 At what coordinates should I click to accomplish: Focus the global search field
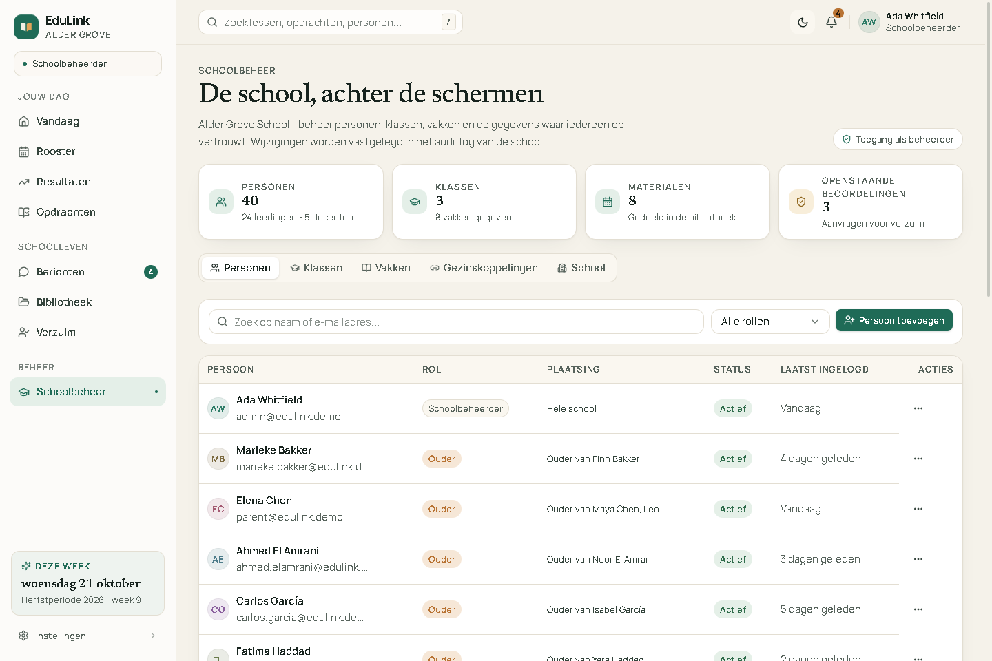331,22
